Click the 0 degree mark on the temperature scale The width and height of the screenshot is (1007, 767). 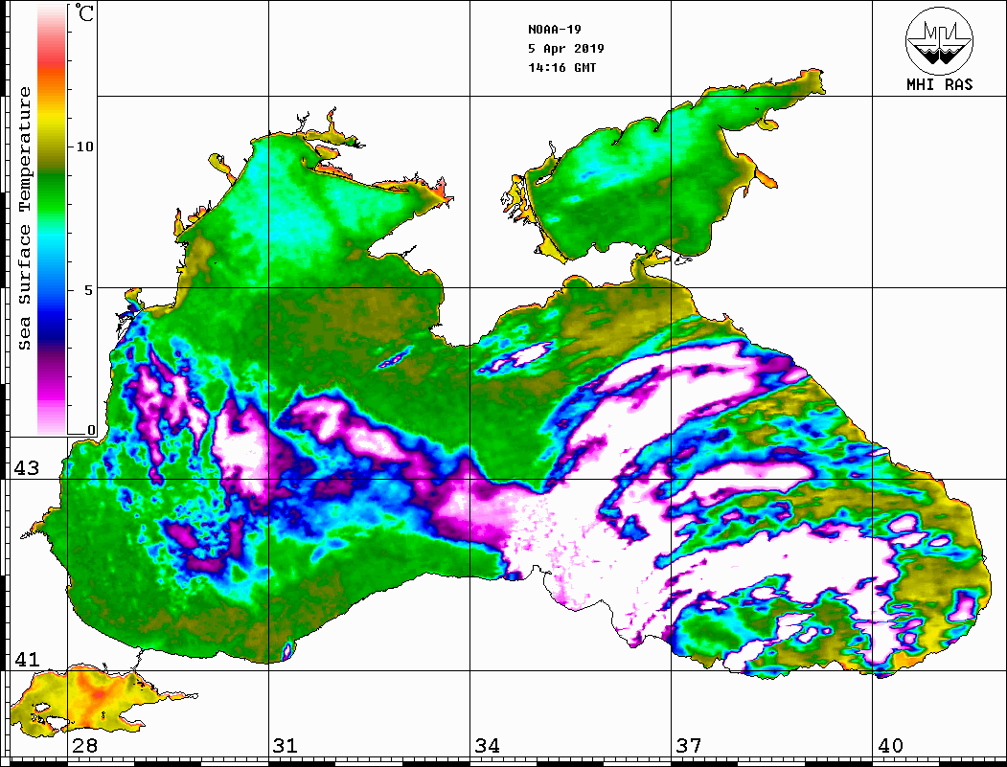(x=91, y=430)
